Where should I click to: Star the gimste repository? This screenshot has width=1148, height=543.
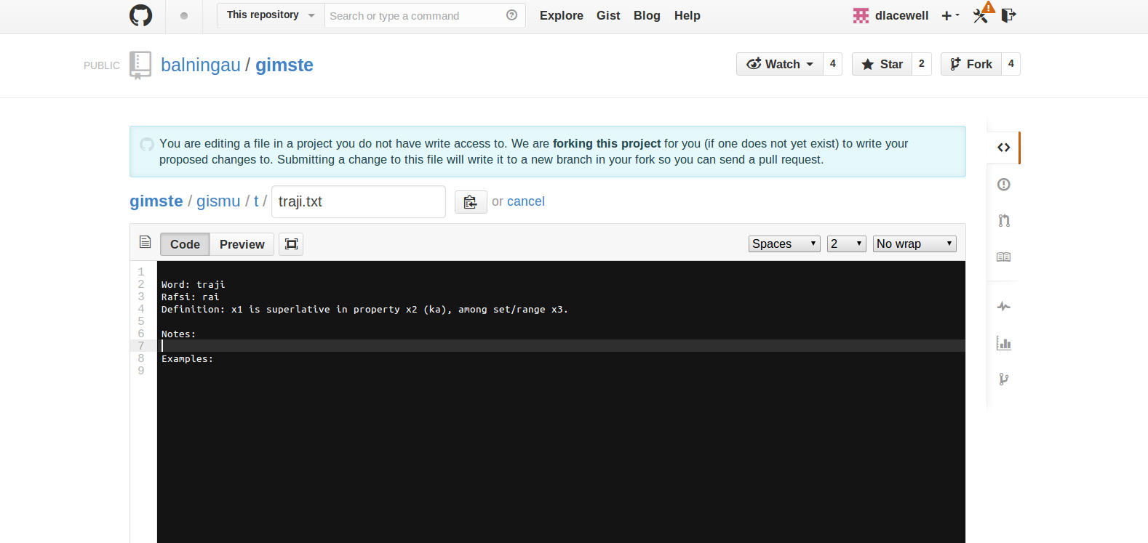[882, 64]
